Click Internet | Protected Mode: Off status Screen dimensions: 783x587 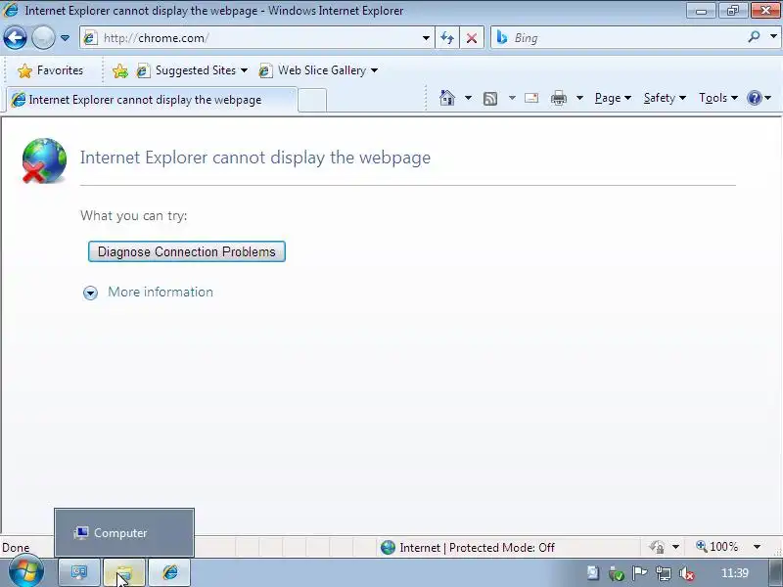pyautogui.click(x=468, y=548)
